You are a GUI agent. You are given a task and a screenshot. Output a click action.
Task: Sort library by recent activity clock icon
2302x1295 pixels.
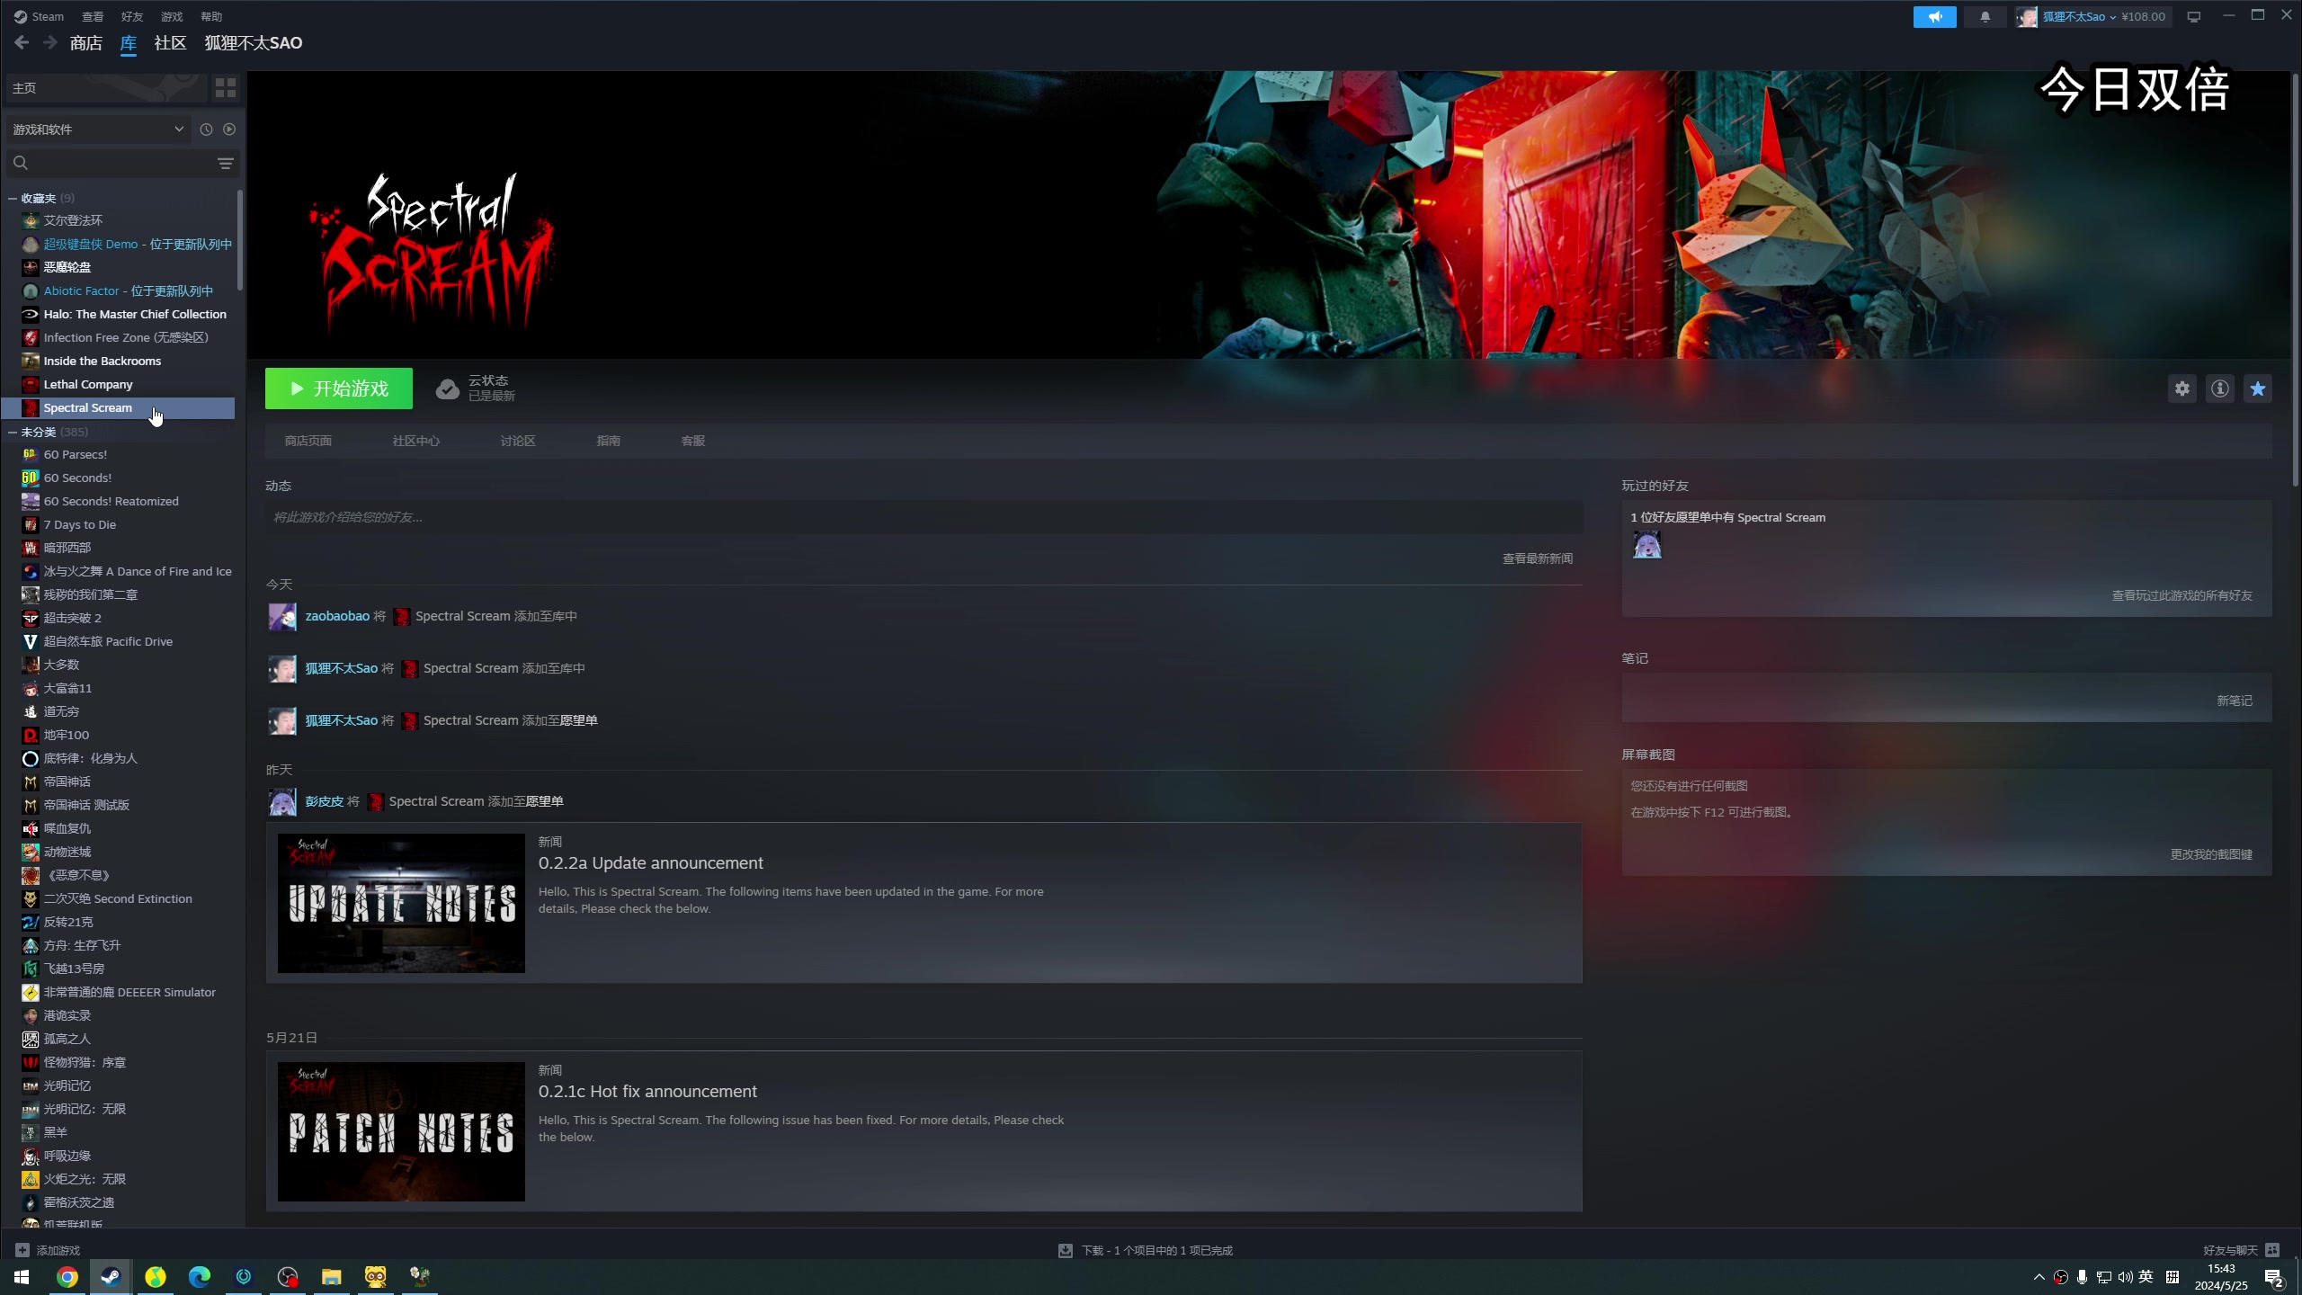pos(206,129)
